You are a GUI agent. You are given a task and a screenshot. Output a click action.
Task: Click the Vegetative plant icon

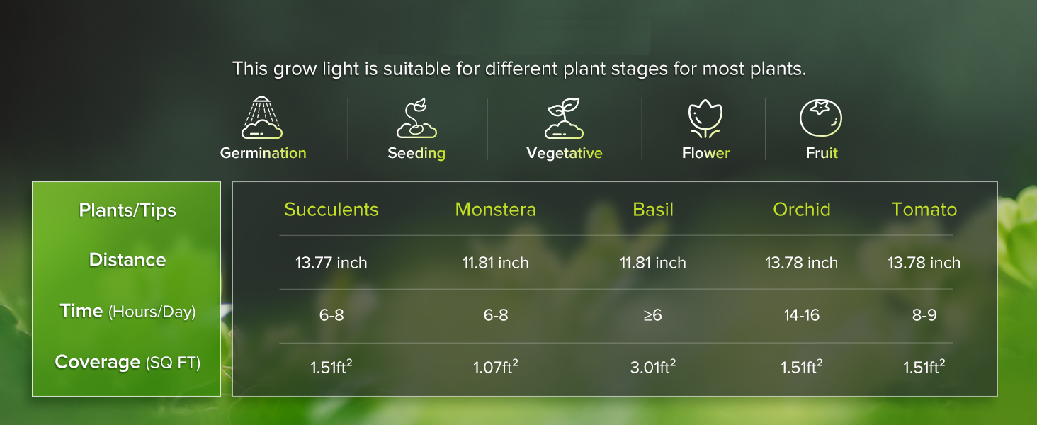click(564, 118)
